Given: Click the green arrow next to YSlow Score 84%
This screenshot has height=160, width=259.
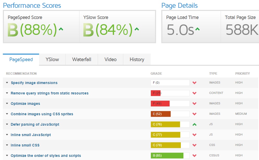Looking at the screenshot, I should (x=137, y=29).
